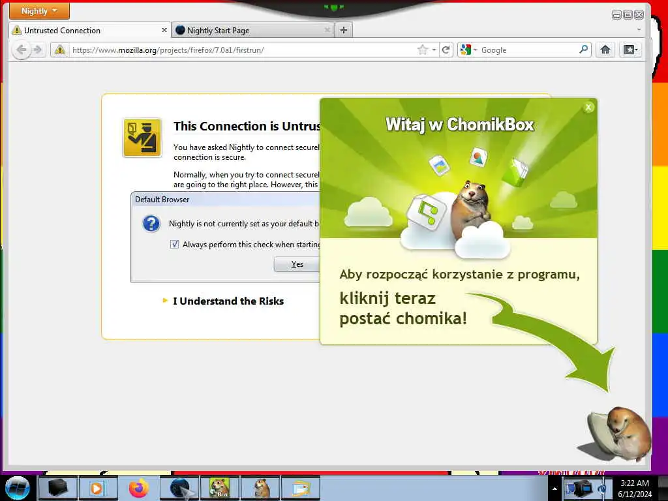Viewport: 668px width, 501px height.
Task: Open the Nightly application menu button
Action: [38, 11]
